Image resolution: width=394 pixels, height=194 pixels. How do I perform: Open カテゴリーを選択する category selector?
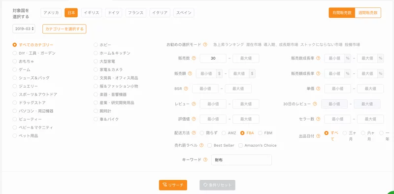(x=65, y=29)
